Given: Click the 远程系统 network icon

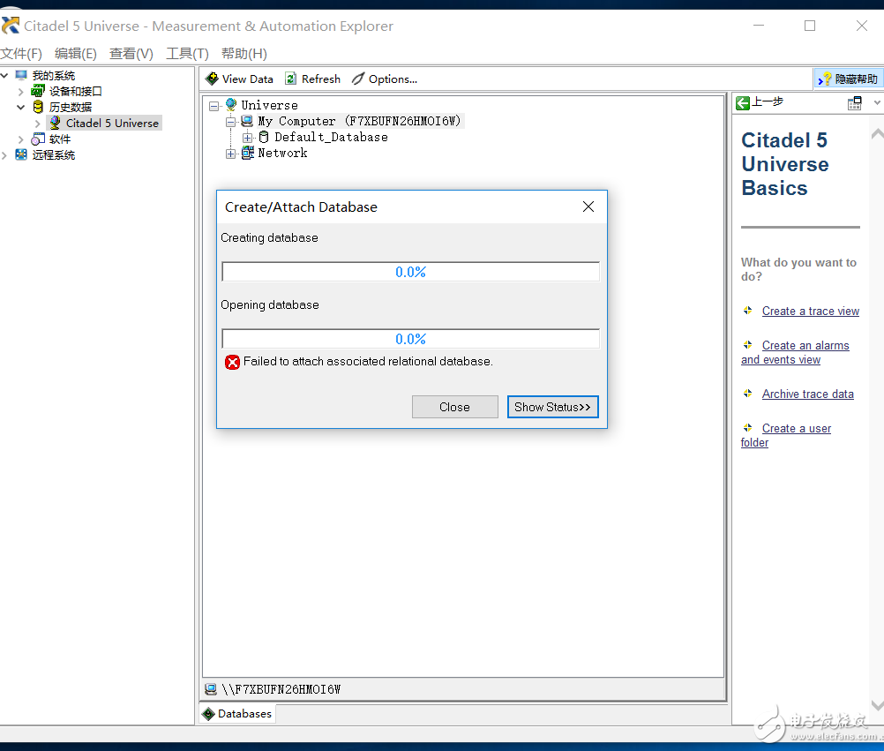Looking at the screenshot, I should 21,154.
